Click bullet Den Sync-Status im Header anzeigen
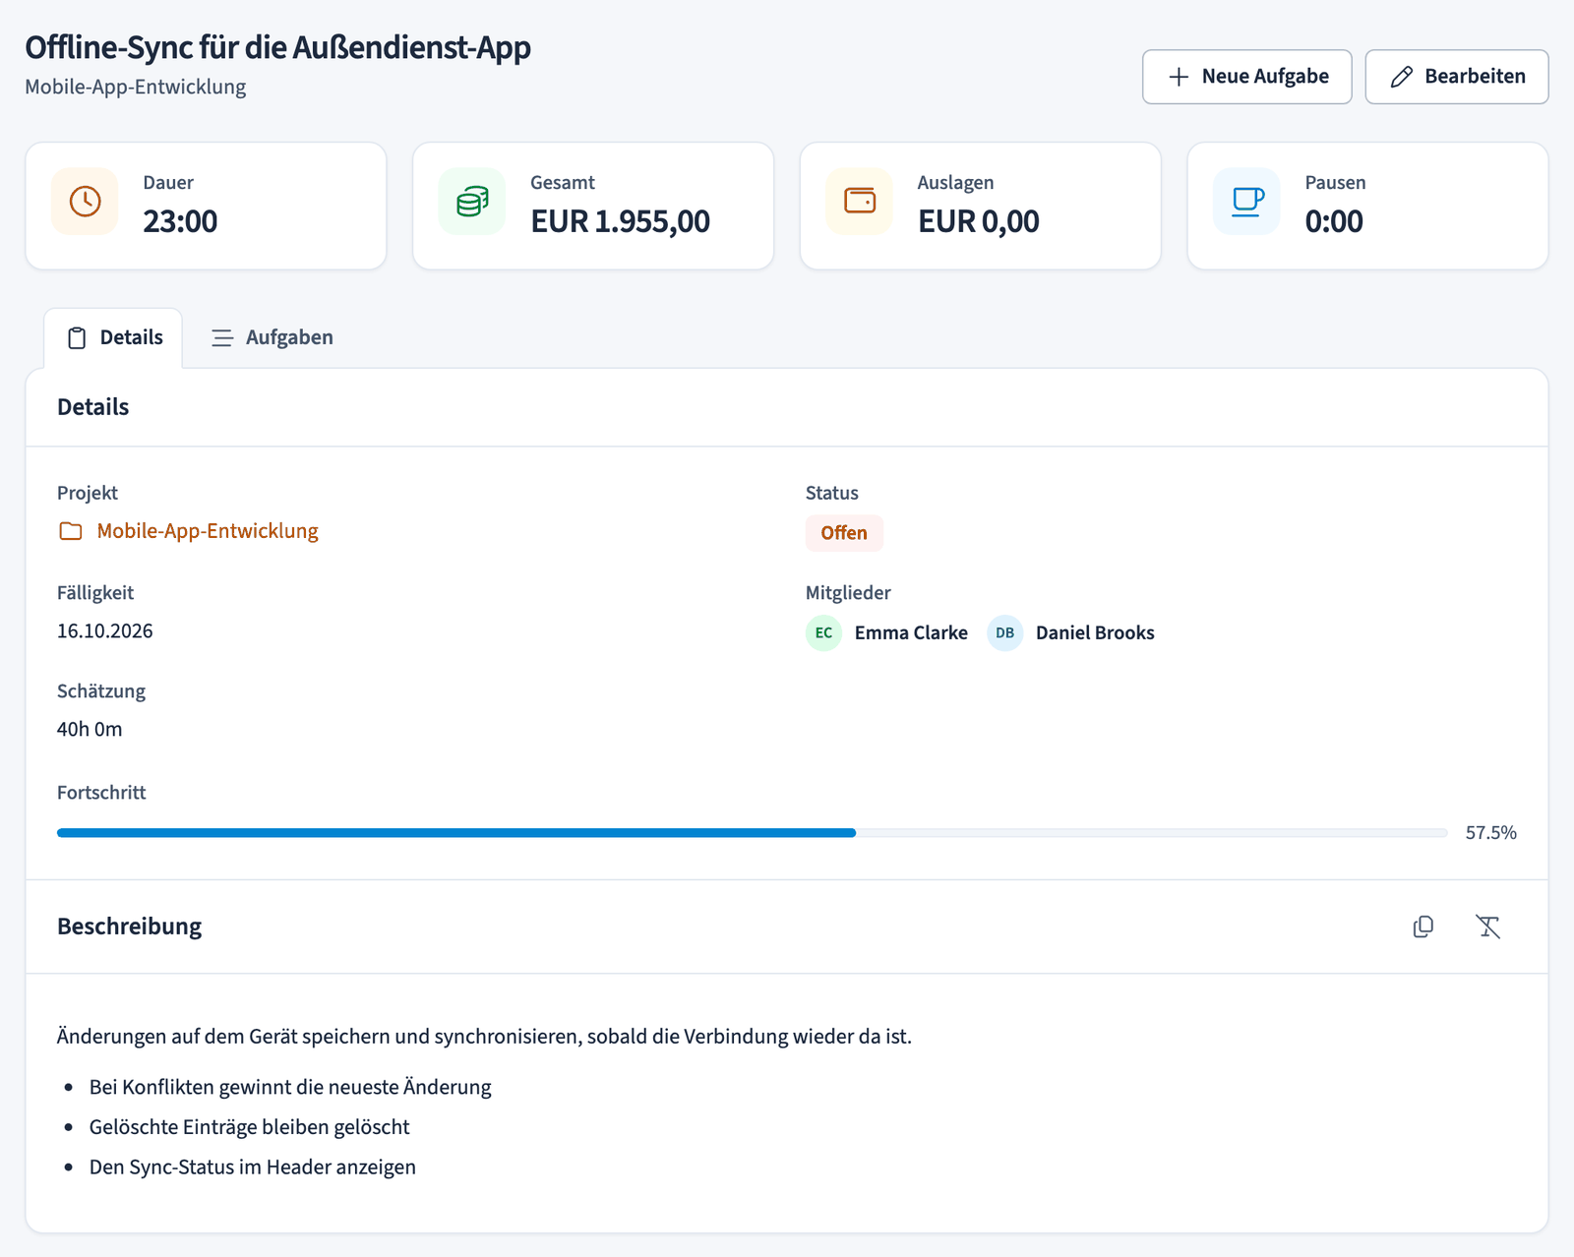This screenshot has height=1257, width=1574. [253, 1167]
